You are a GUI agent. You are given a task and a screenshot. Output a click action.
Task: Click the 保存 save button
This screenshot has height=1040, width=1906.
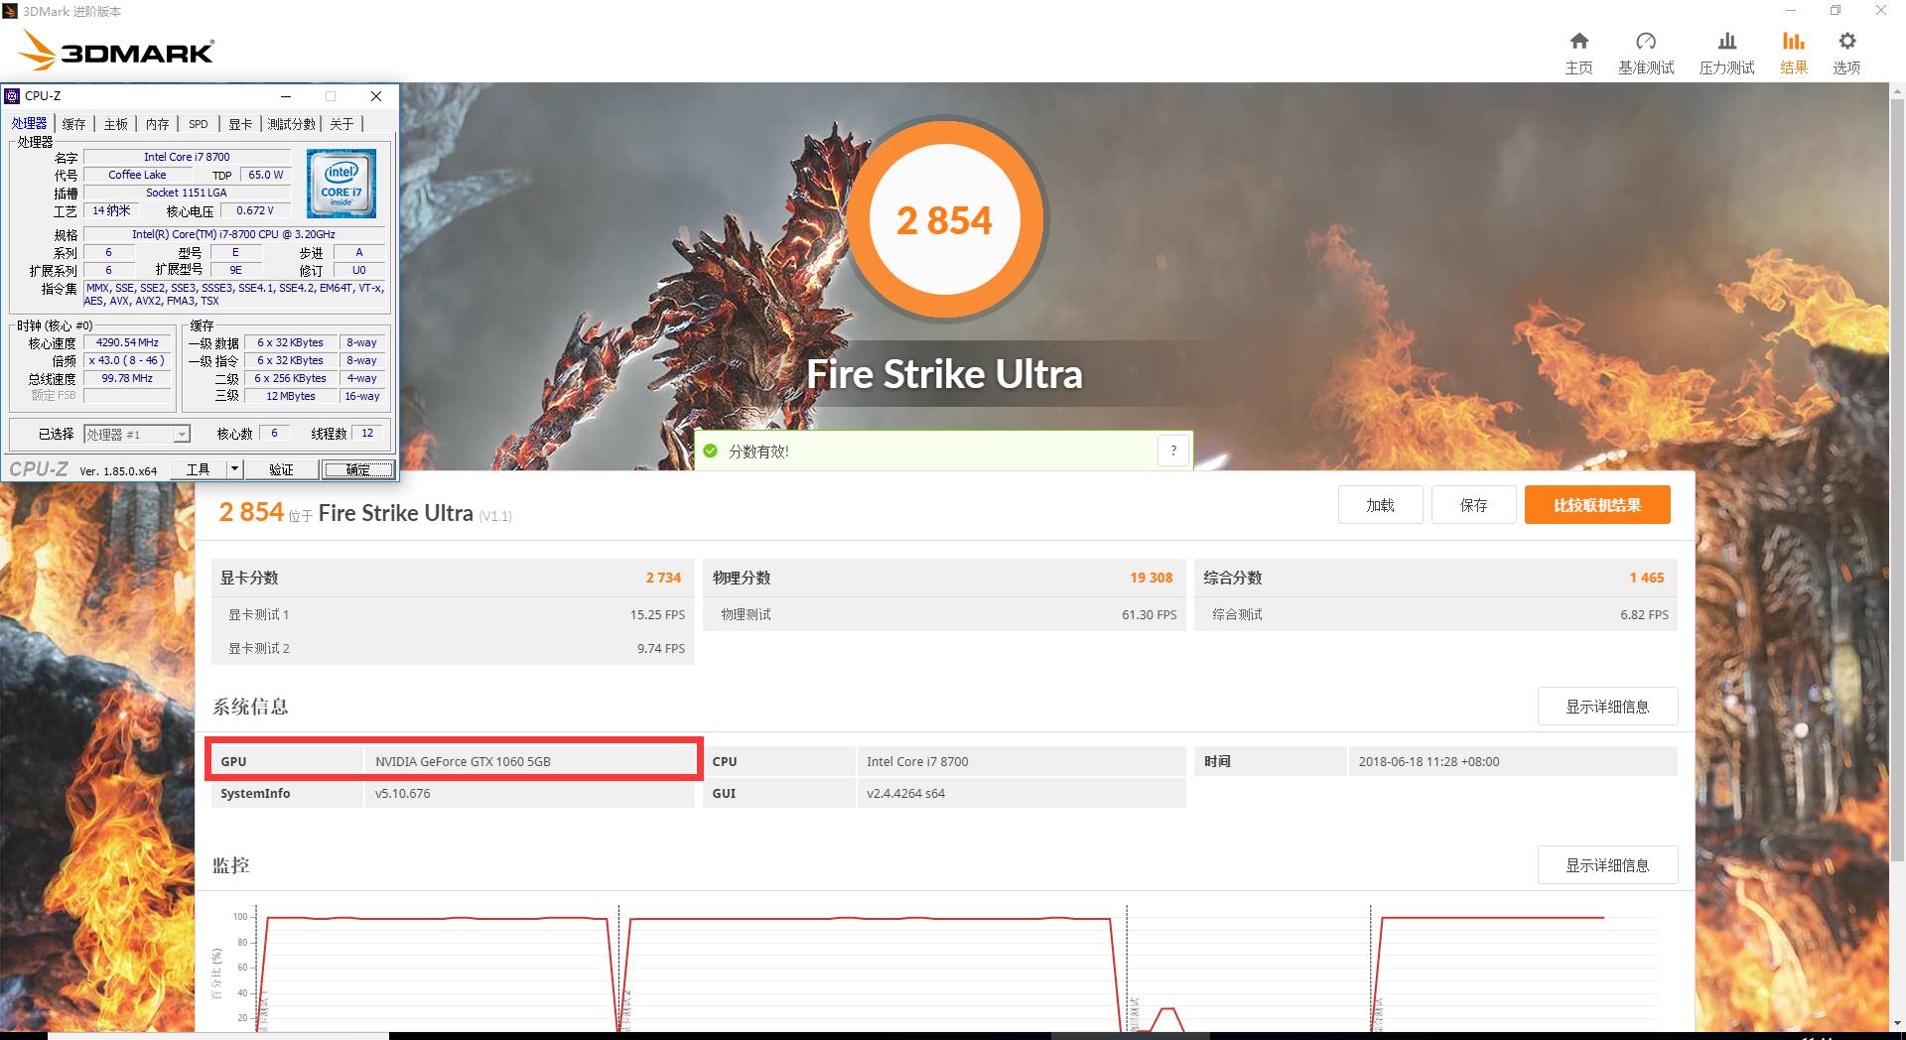pyautogui.click(x=1473, y=504)
